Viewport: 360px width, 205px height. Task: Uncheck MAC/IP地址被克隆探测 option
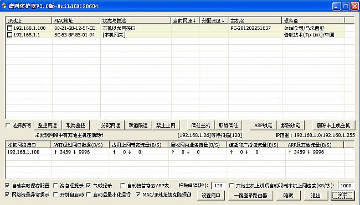pos(138,195)
